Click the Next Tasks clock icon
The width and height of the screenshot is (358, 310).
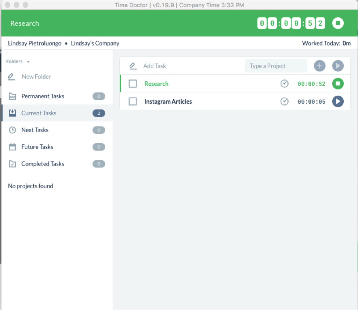click(x=12, y=130)
